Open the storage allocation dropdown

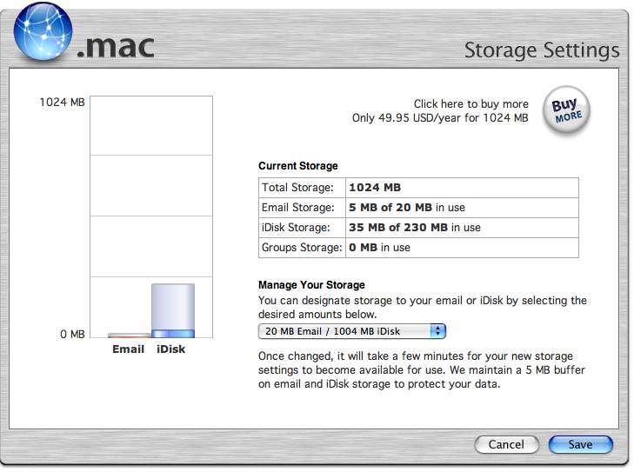pos(351,331)
